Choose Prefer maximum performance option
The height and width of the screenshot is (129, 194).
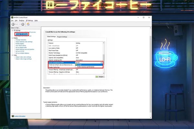tap(86, 67)
